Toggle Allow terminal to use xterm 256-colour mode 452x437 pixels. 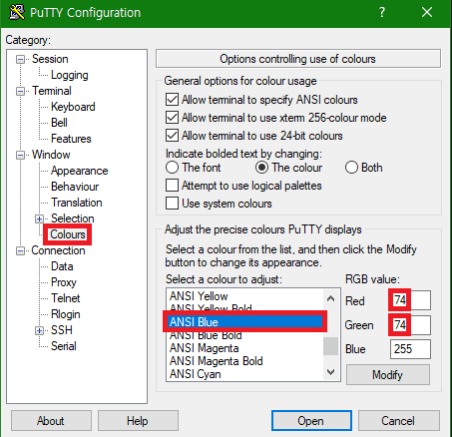coord(172,118)
